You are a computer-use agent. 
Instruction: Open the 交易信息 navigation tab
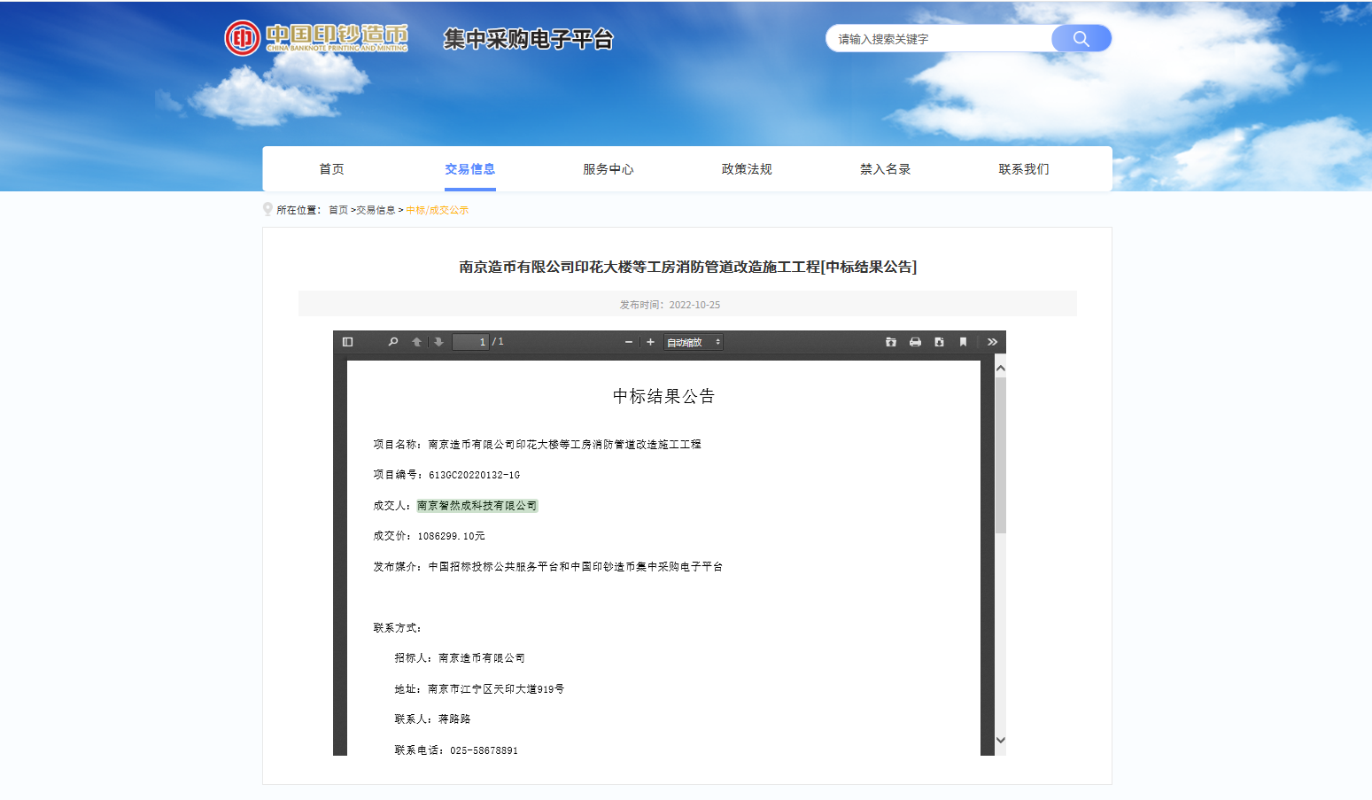tap(469, 168)
